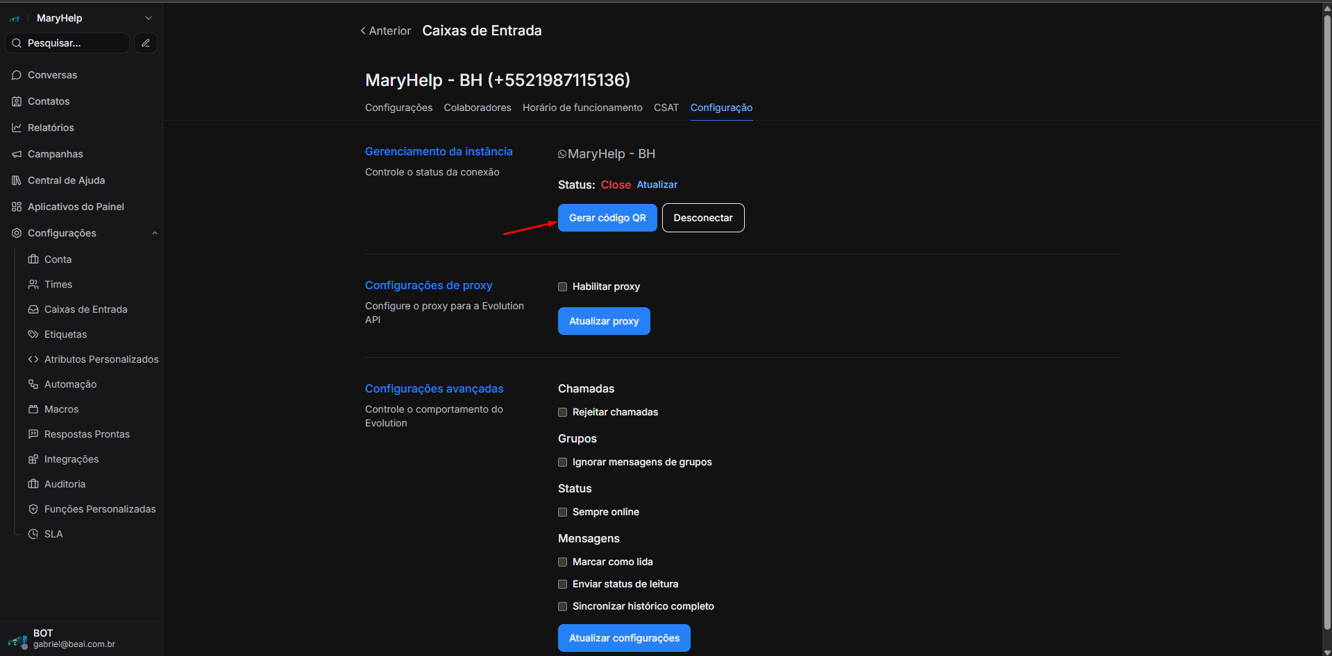The width and height of the screenshot is (1332, 656).
Task: Open the Horário de funcionamento tab
Action: tap(582, 107)
